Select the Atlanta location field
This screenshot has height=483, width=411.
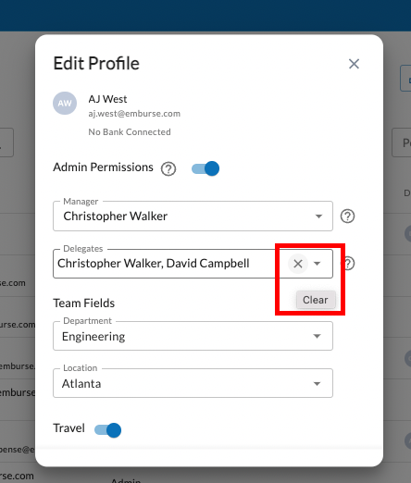(193, 383)
